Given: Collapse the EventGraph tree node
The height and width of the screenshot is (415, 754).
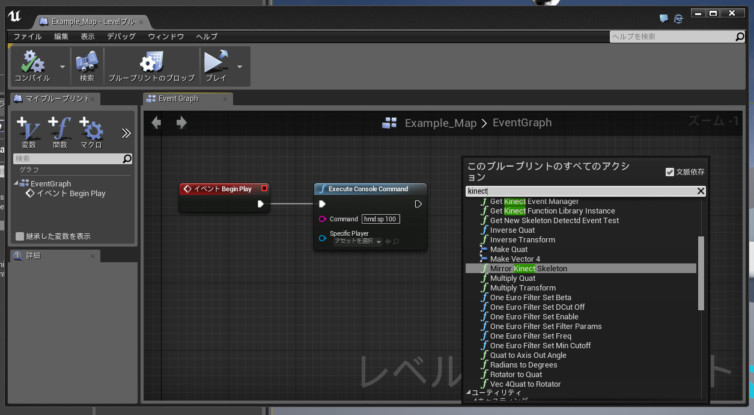Looking at the screenshot, I should (17, 184).
